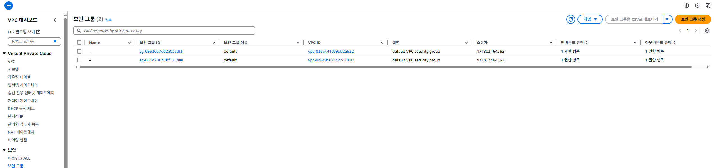714x168 pixels.
Task: Open the hamburger navigation menu
Action: pos(9,6)
